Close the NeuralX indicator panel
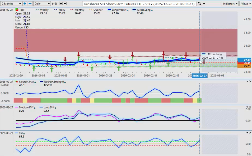This screenshot has height=156, width=252. pyautogui.click(x=250, y=81)
